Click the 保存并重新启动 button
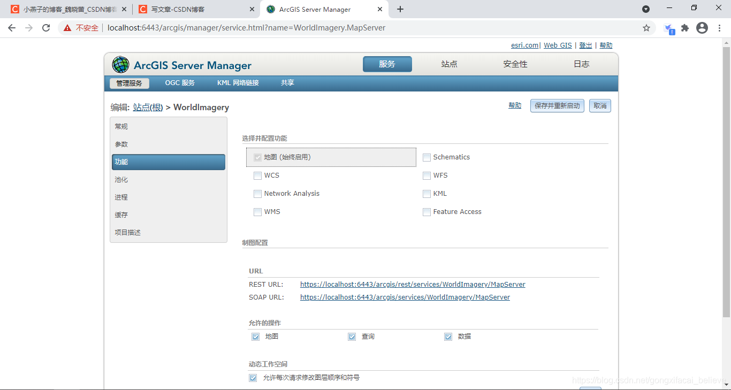Image resolution: width=731 pixels, height=390 pixels. [557, 106]
